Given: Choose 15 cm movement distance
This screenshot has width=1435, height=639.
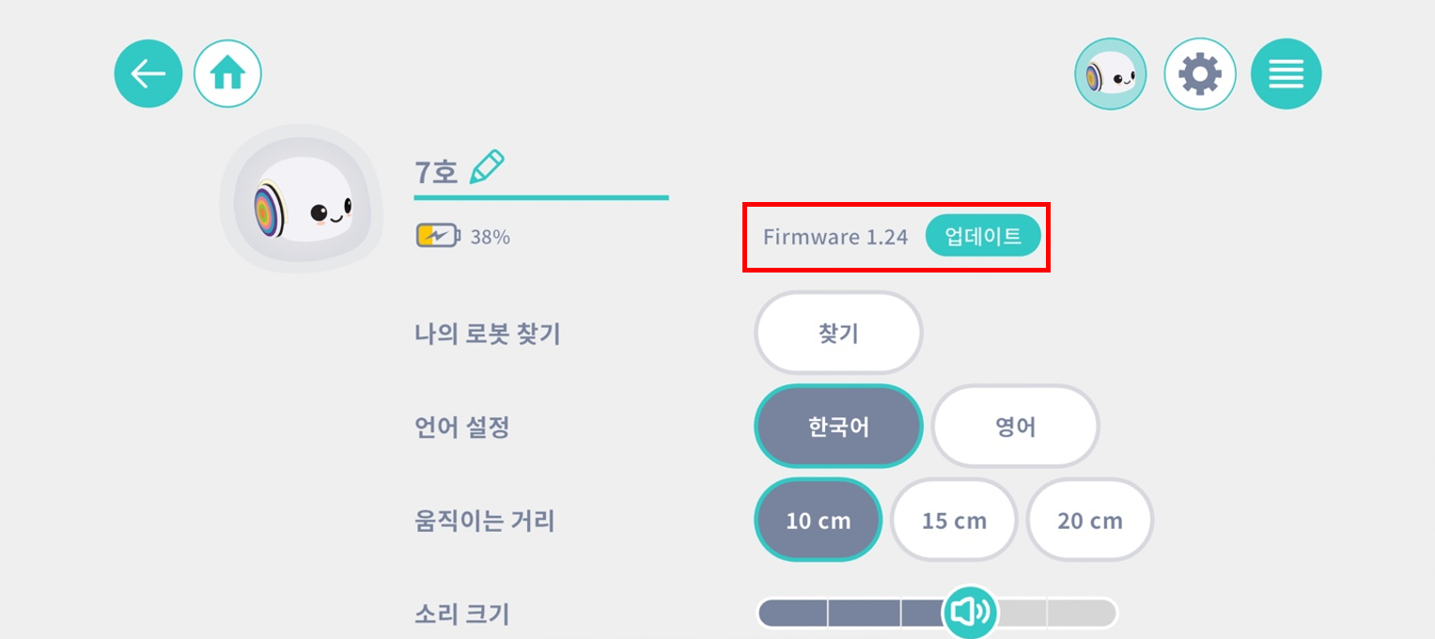Looking at the screenshot, I should pos(954,520).
